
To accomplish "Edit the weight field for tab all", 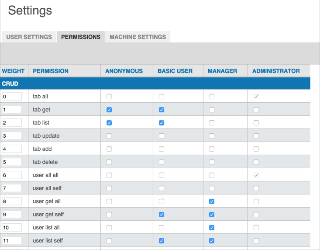I will (12, 97).
